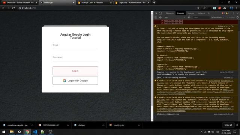This screenshot has width=240, height=135.
Task: Click the red error count badge in DevTools
Action: coord(223,13)
